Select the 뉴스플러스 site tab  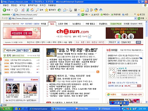[77, 24]
